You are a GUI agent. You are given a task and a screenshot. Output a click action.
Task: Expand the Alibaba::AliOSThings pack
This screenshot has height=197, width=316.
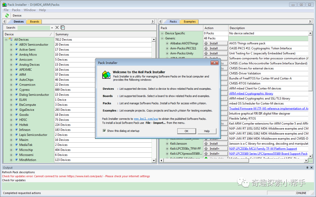(167, 44)
